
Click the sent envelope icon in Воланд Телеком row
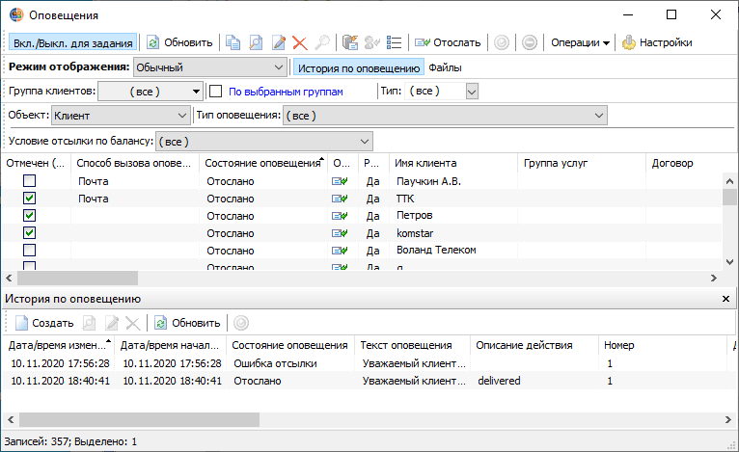click(x=340, y=251)
